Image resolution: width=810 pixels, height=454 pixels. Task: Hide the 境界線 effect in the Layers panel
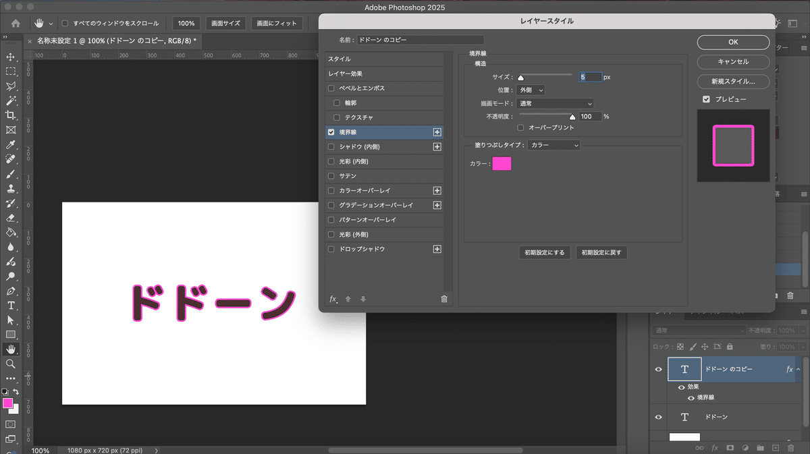tap(691, 398)
